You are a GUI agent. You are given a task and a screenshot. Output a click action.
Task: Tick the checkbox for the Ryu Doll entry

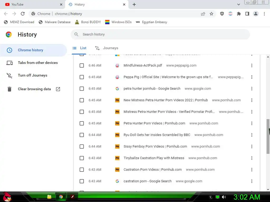coord(82,135)
